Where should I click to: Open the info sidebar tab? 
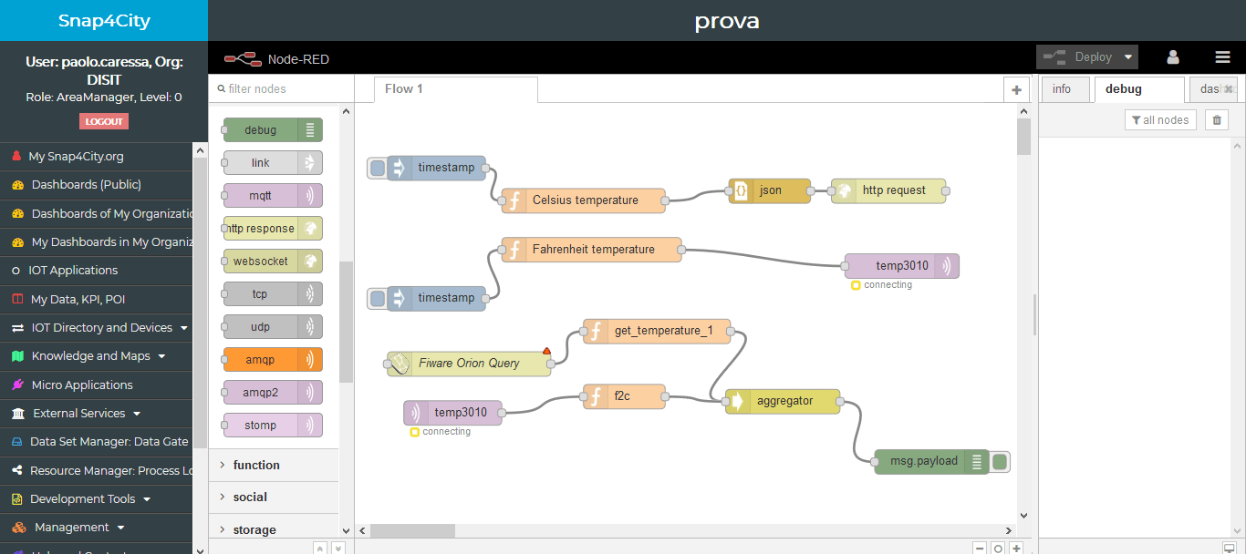tap(1064, 89)
